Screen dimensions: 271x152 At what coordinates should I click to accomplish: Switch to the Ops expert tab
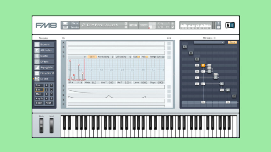[x=39, y=85]
